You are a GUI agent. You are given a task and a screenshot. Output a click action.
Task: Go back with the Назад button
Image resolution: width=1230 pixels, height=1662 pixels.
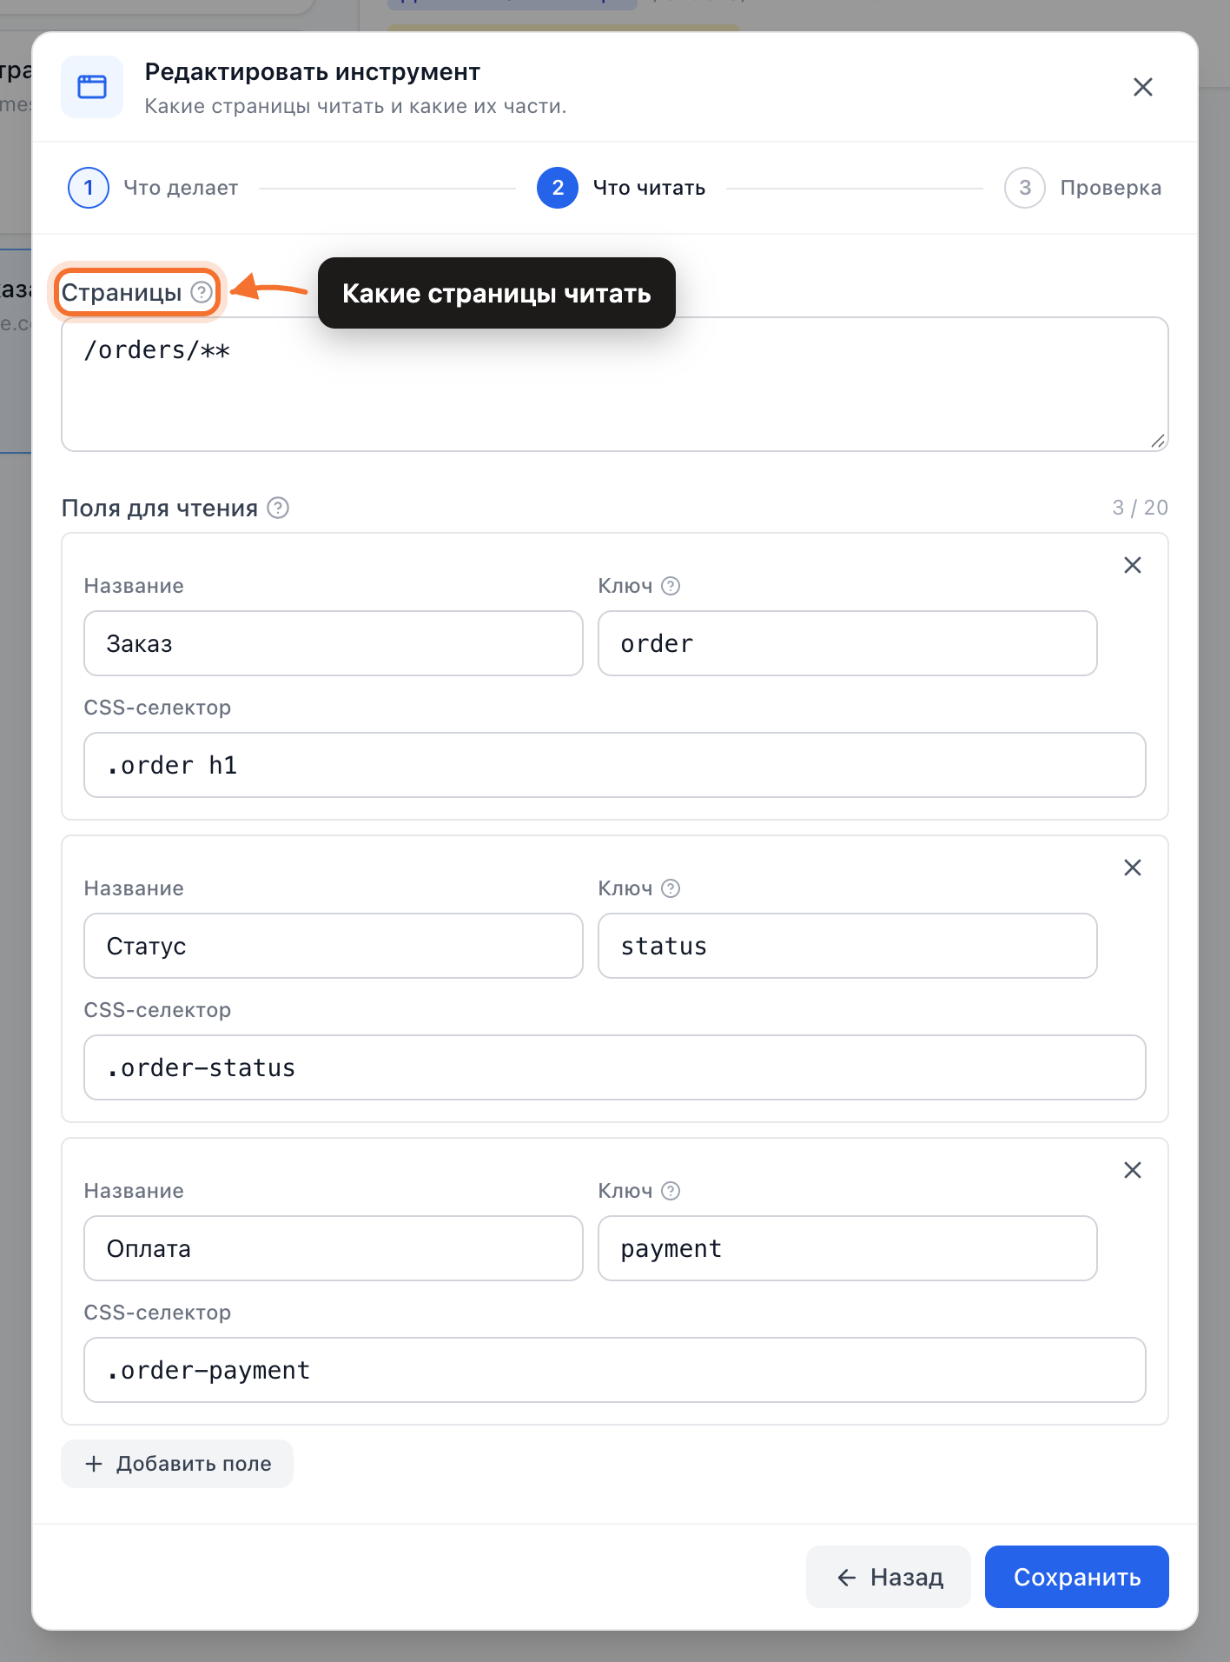pos(889,1577)
